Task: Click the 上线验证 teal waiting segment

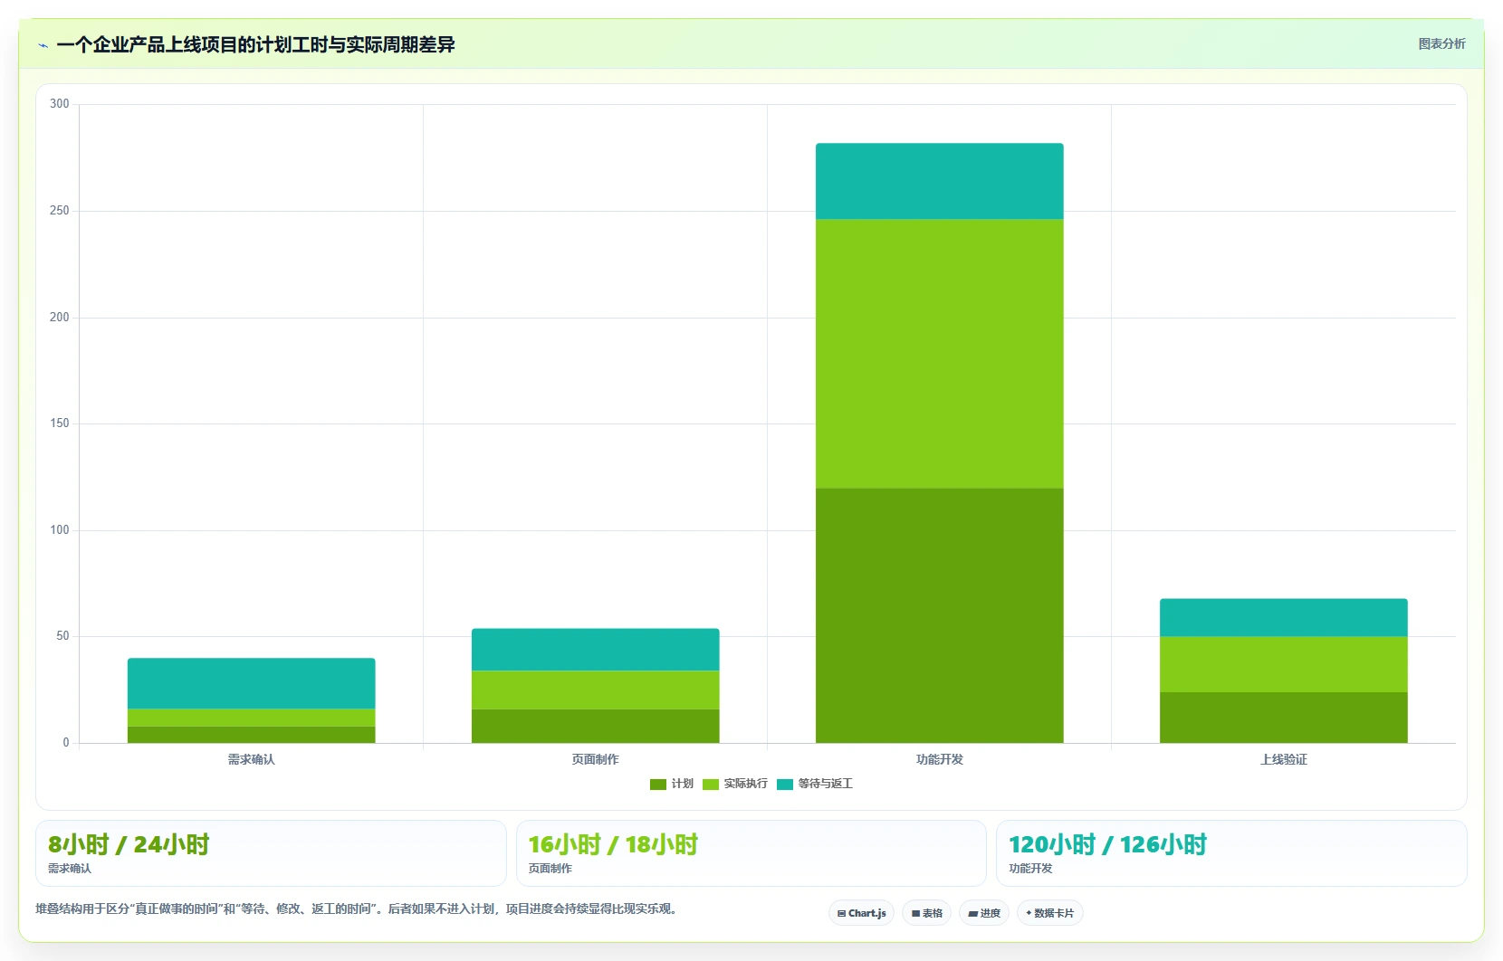Action: click(1284, 618)
